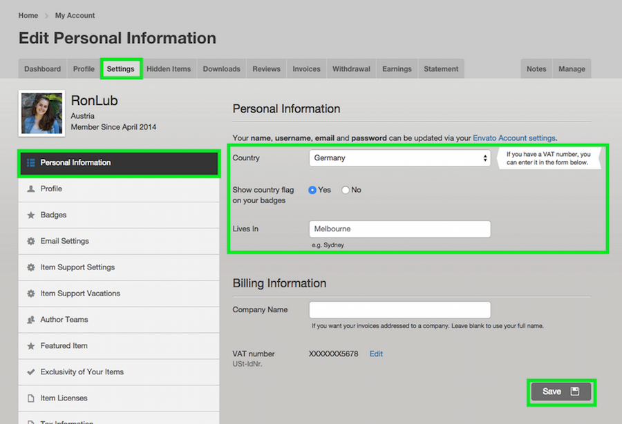The width and height of the screenshot is (622, 424).
Task: Click the person icon next to Profile
Action: tap(30, 189)
